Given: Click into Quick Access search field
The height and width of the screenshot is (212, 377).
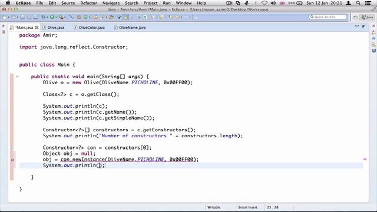Looking at the screenshot, I should click(328, 17).
